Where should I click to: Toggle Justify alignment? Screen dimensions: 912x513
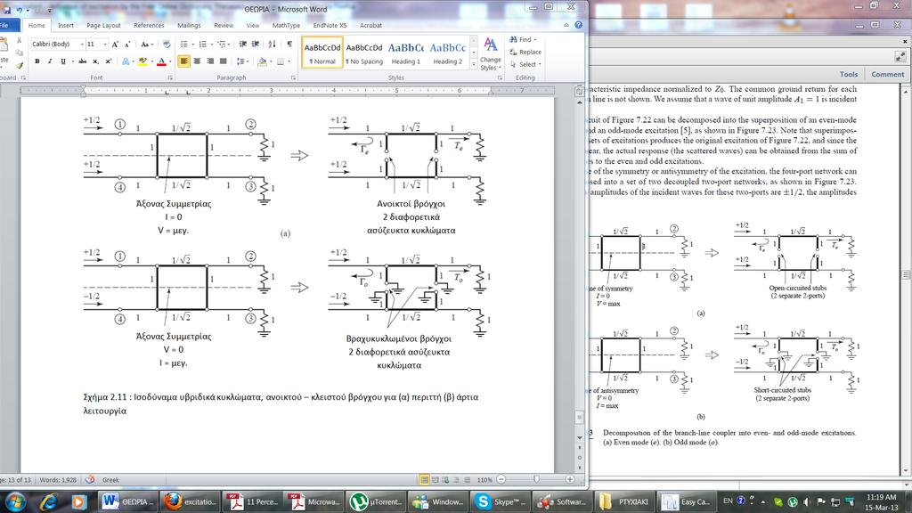click(223, 61)
